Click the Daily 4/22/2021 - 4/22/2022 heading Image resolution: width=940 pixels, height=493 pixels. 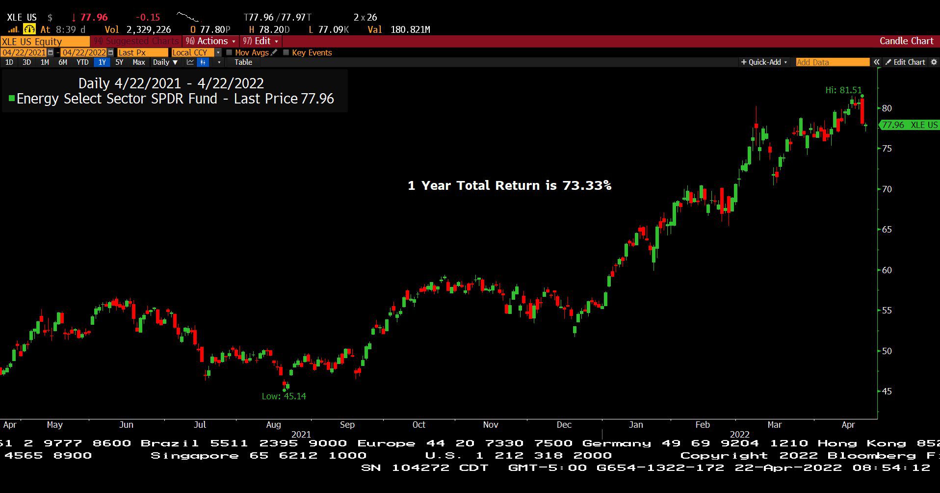(x=171, y=83)
